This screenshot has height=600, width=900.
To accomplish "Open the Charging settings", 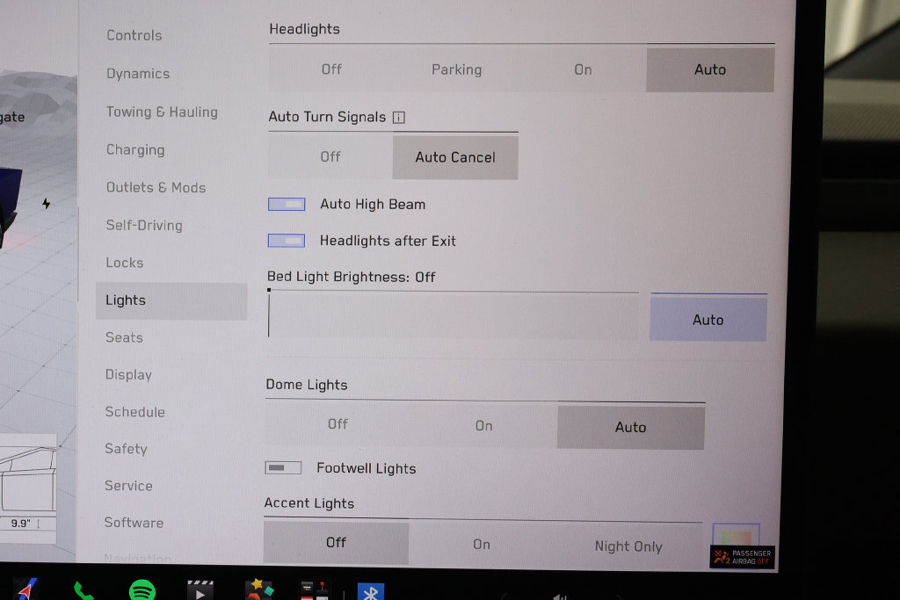I will (135, 149).
